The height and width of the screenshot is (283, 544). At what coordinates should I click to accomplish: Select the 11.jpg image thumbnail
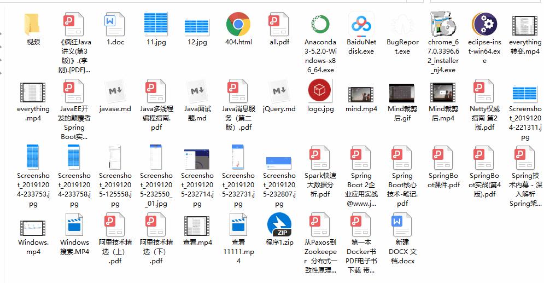click(156, 24)
